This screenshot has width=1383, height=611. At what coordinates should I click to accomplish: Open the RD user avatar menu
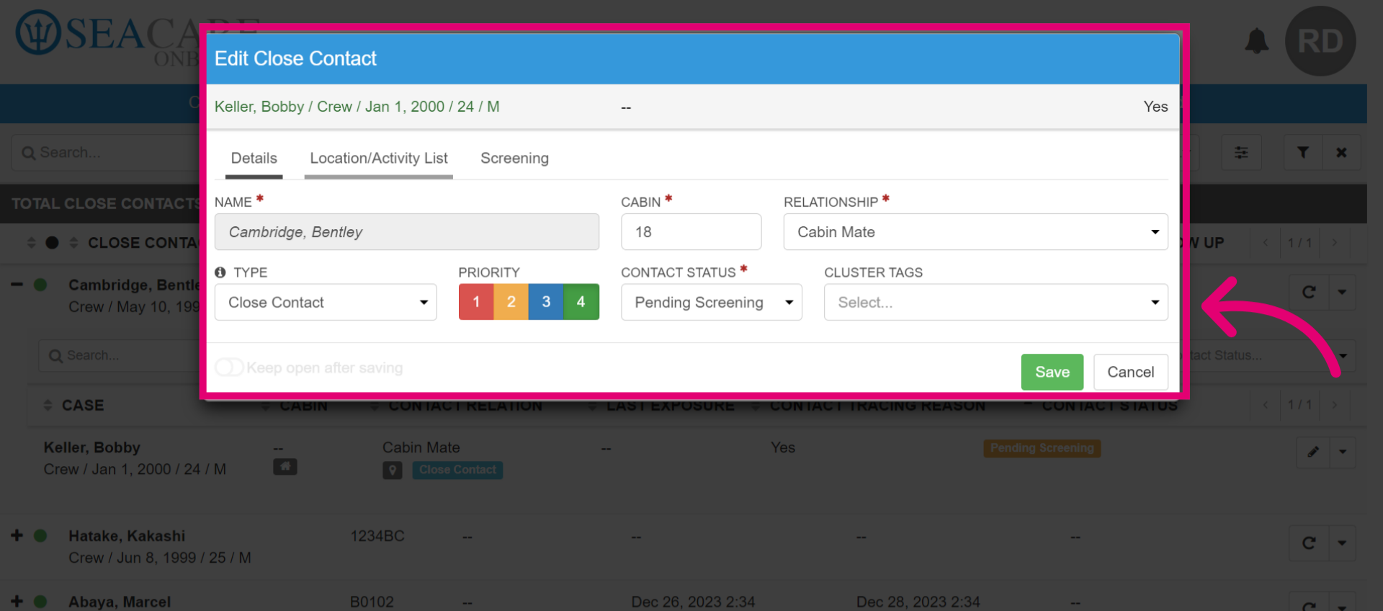(x=1320, y=41)
